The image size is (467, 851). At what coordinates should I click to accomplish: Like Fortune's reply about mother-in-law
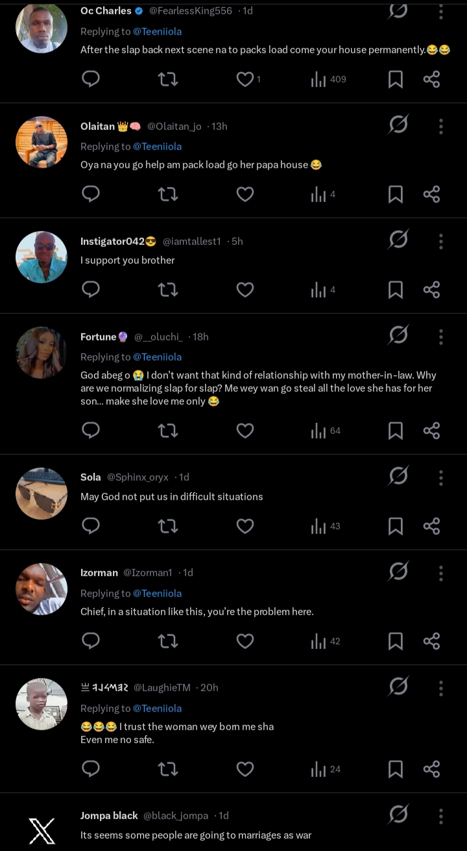(245, 431)
